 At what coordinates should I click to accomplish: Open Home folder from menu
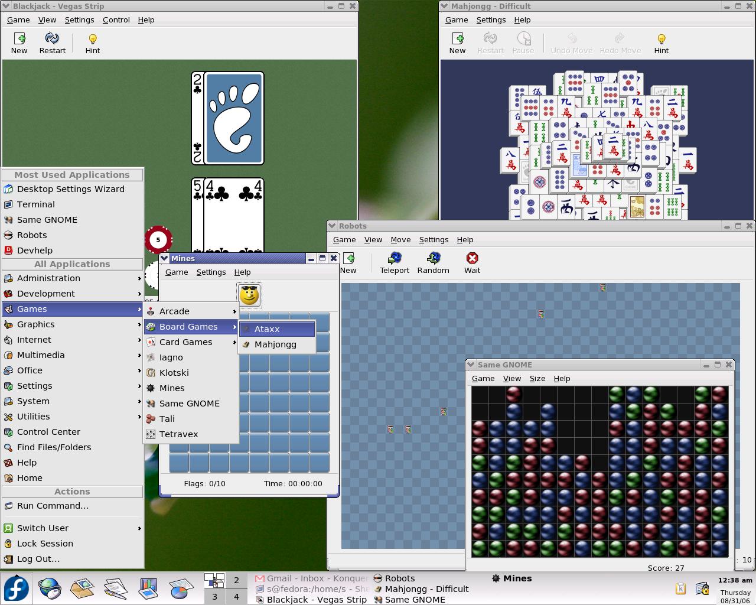(72, 478)
